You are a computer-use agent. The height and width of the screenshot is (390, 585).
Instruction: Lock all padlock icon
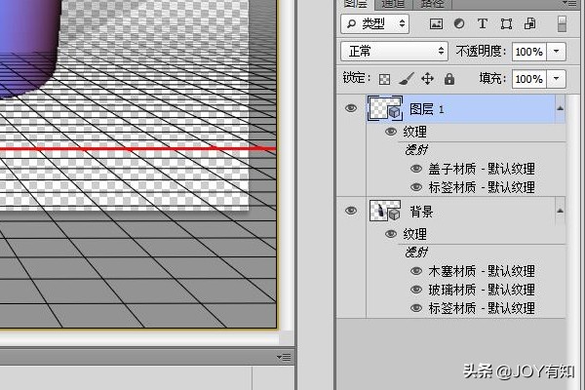tap(449, 79)
